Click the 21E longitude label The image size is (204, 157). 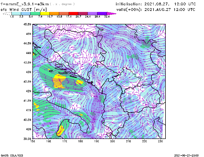[x=129, y=141]
